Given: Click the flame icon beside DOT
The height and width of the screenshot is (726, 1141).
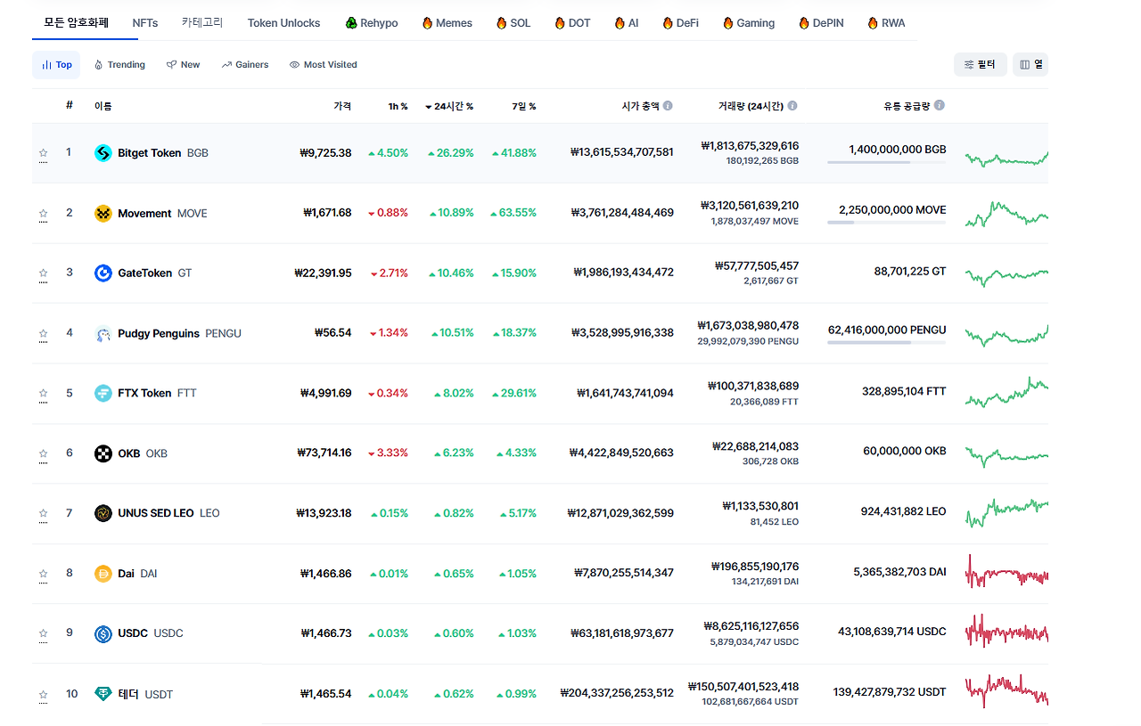Looking at the screenshot, I should (560, 23).
